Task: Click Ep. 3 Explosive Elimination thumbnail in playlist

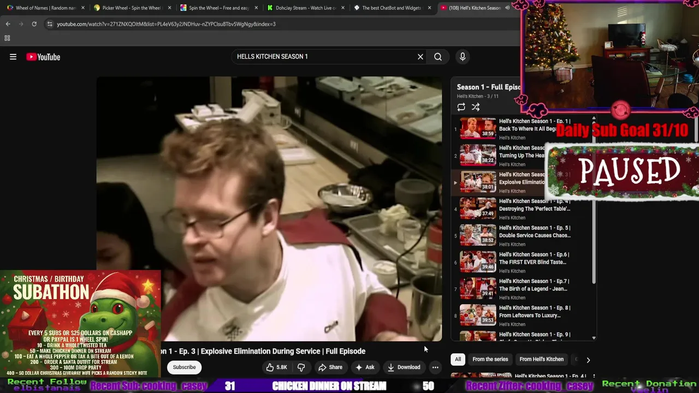Action: point(478,182)
